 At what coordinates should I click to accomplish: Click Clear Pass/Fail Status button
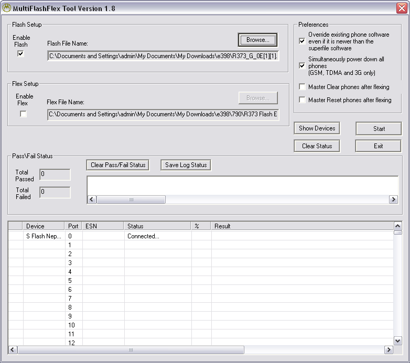[x=118, y=165]
